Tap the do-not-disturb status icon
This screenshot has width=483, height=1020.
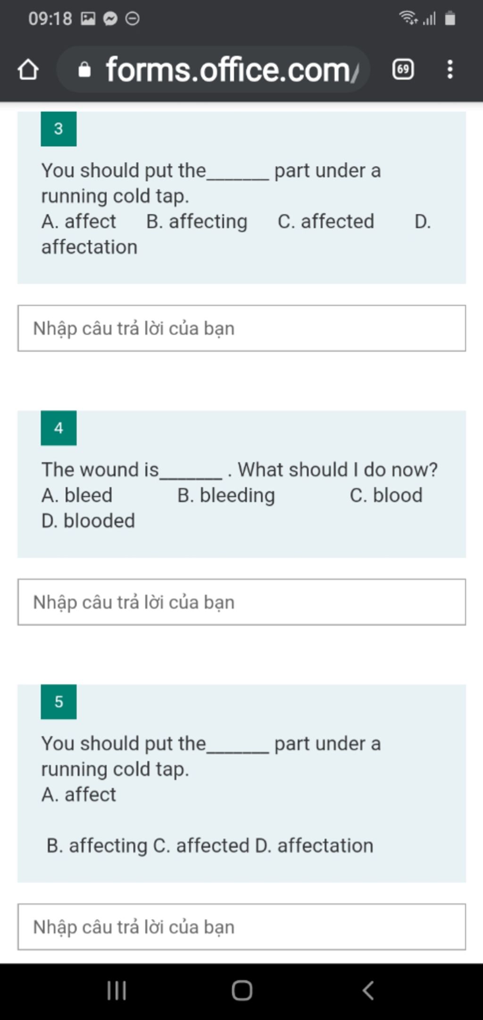[x=133, y=19]
